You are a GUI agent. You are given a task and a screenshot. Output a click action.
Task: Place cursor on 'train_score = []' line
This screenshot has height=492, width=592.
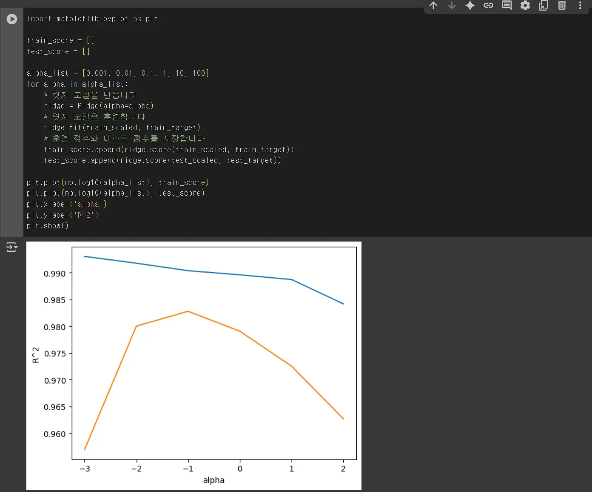pyautogui.click(x=60, y=40)
